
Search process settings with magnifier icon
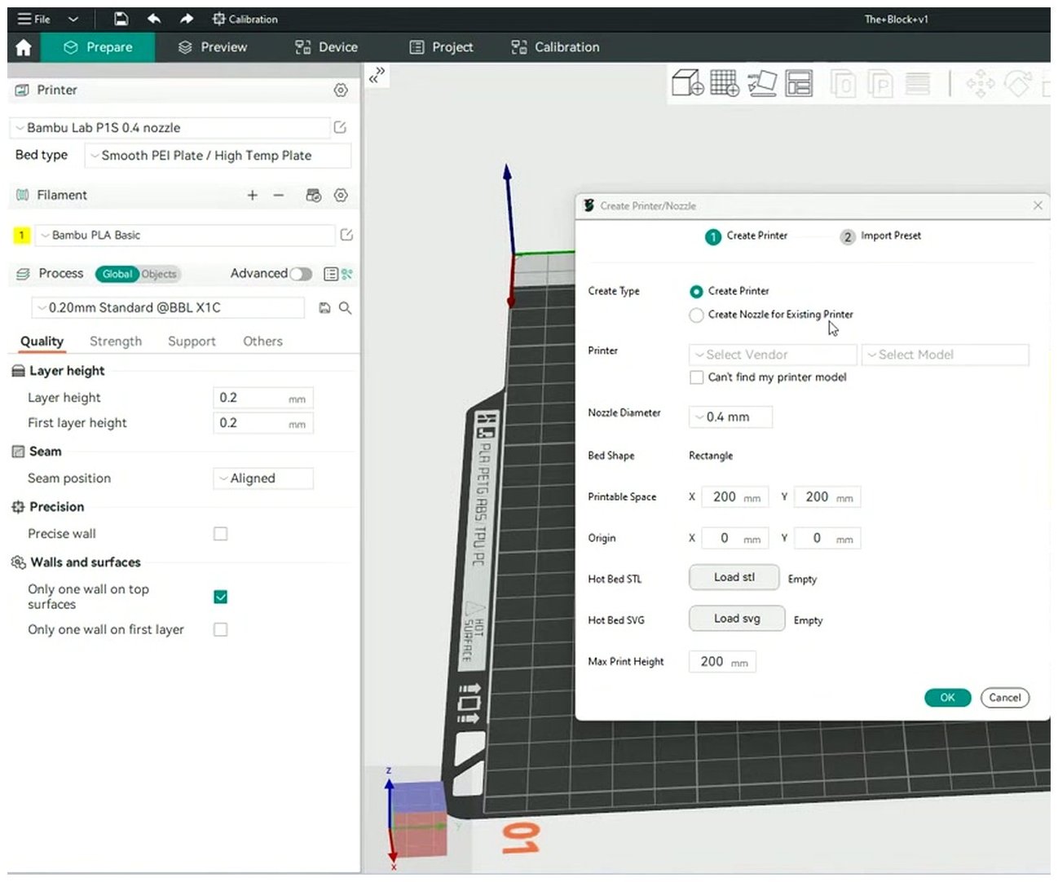pyautogui.click(x=346, y=308)
